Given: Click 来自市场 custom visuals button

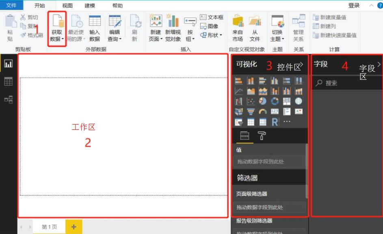Looking at the screenshot, I should coord(238,28).
